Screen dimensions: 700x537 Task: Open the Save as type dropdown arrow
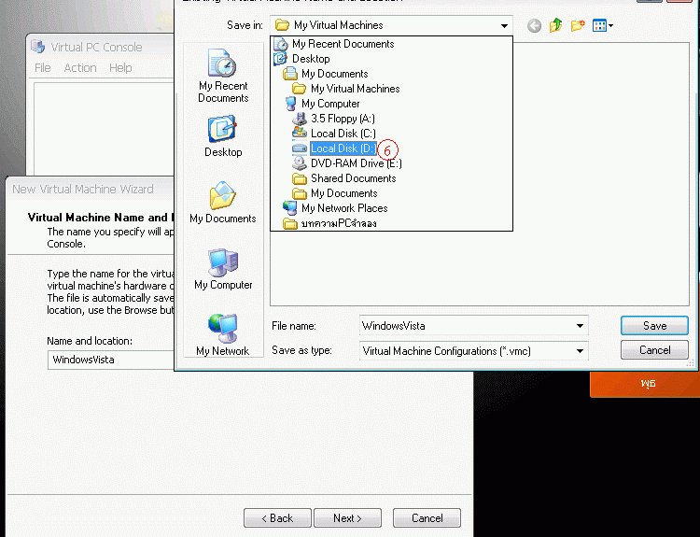coord(580,351)
